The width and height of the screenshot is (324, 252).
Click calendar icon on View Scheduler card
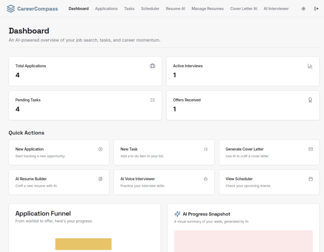click(311, 179)
